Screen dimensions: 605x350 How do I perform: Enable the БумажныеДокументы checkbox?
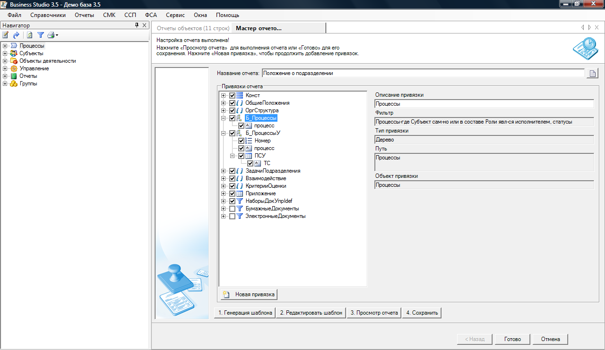(x=232, y=208)
